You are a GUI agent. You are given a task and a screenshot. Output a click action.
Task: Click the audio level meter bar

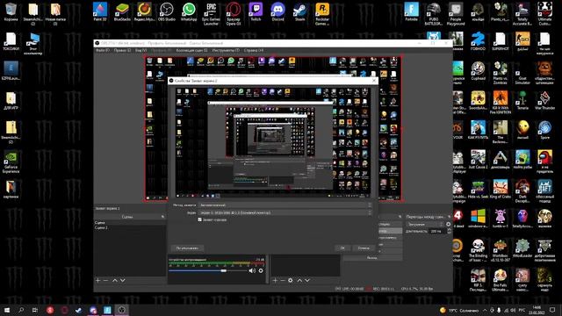tap(217, 263)
